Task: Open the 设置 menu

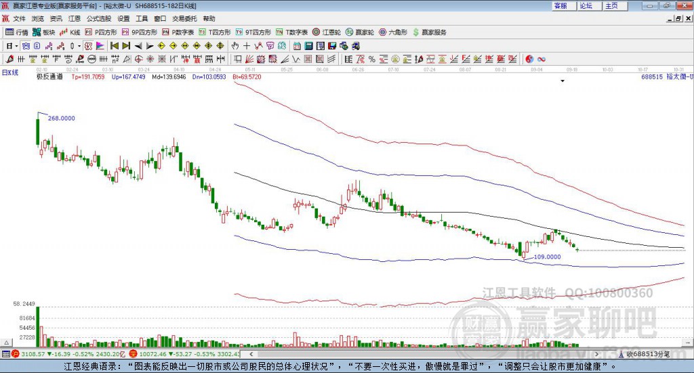Action: pos(123,18)
